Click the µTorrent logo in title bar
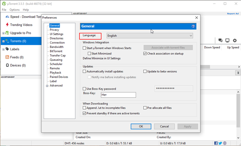The image size is (241, 146). [4, 4]
